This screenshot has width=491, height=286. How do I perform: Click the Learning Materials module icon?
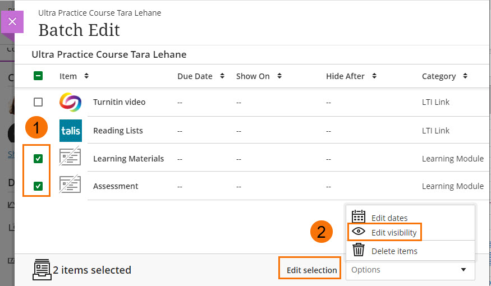[x=70, y=158]
